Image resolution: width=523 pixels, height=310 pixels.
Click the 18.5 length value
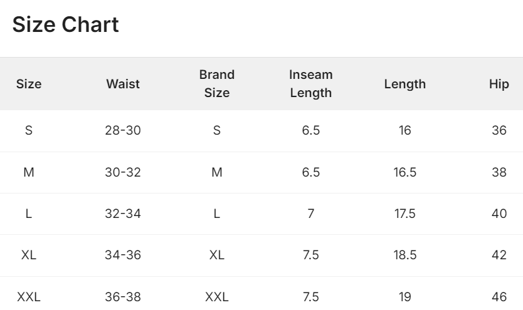pyautogui.click(x=405, y=256)
